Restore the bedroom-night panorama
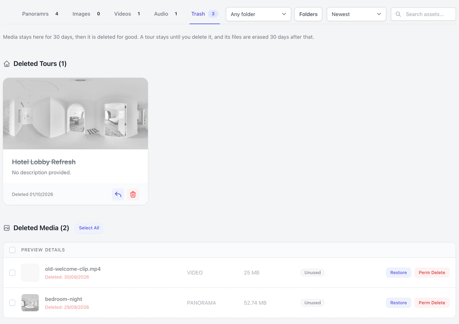 tap(398, 303)
